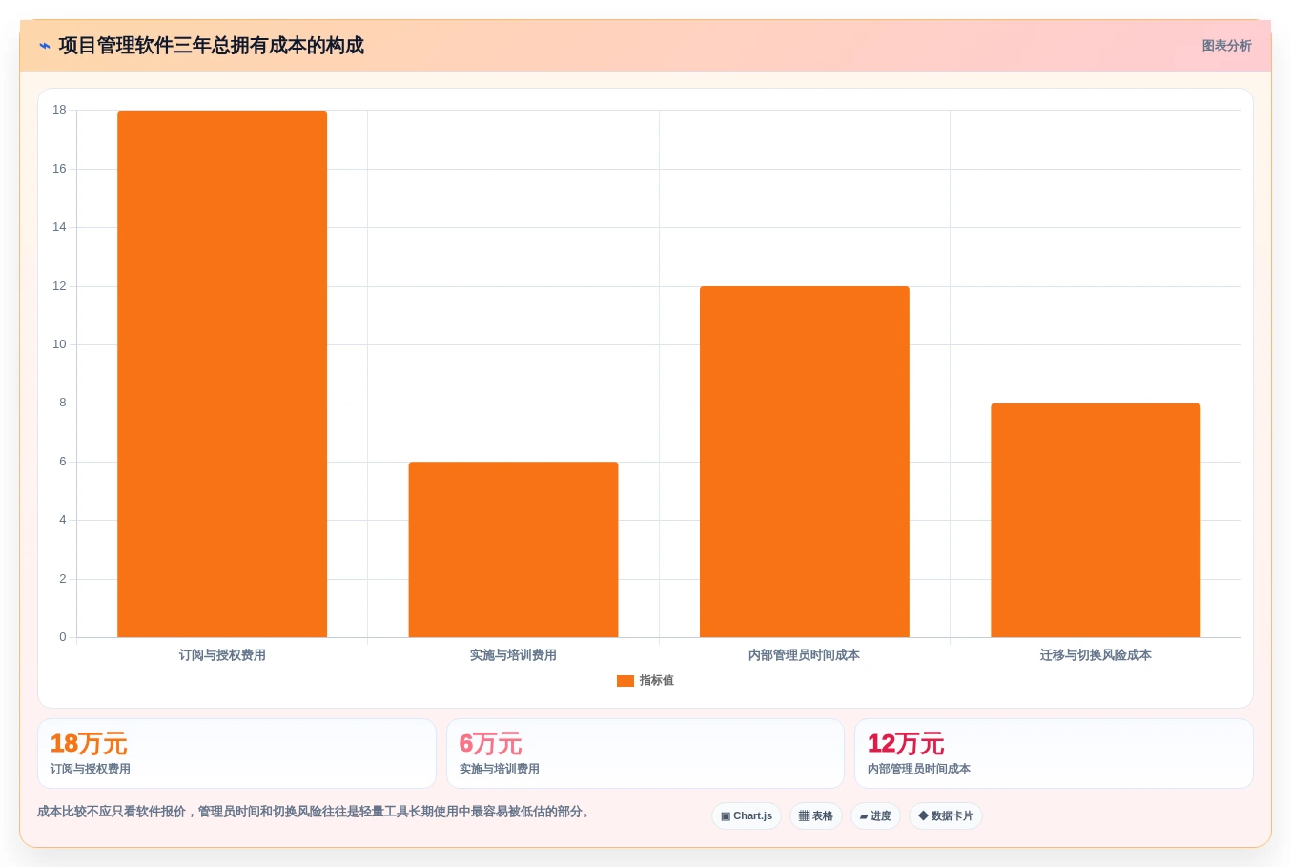This screenshot has height=867, width=1291.
Task: Click the 数据卡片 tag chip
Action: pyautogui.click(x=946, y=816)
